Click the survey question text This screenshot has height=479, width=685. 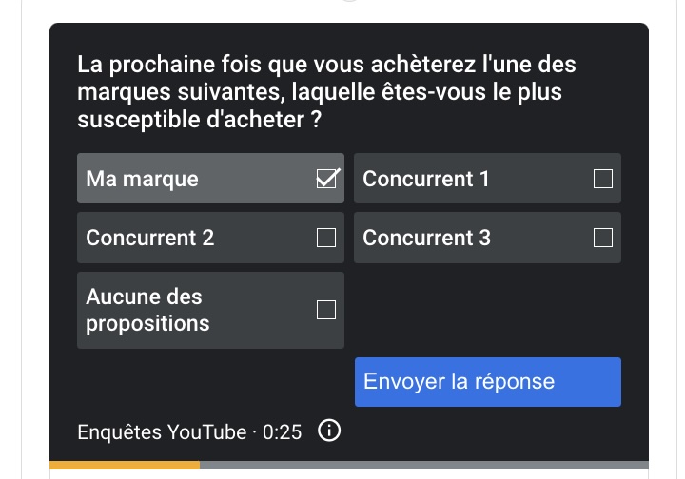pyautogui.click(x=326, y=93)
